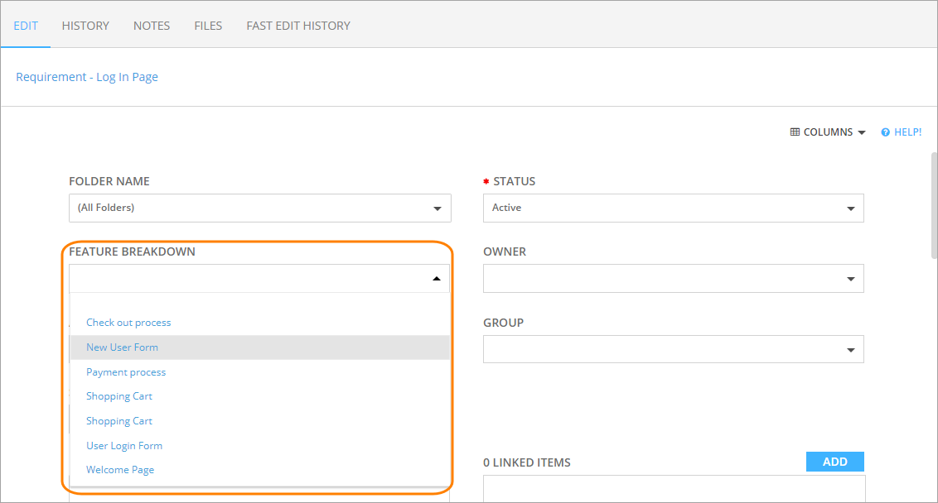
Task: Expand the Folder Name dropdown
Action: tap(437, 208)
